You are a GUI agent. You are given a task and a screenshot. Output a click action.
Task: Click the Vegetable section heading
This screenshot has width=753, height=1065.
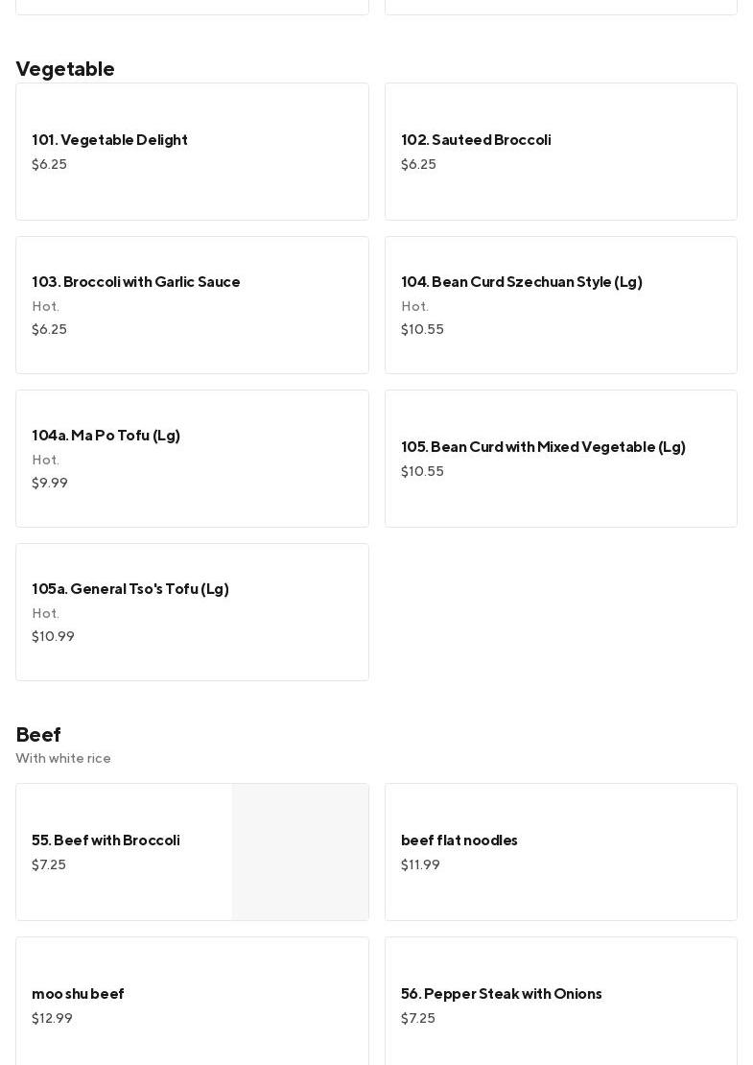coord(65,69)
